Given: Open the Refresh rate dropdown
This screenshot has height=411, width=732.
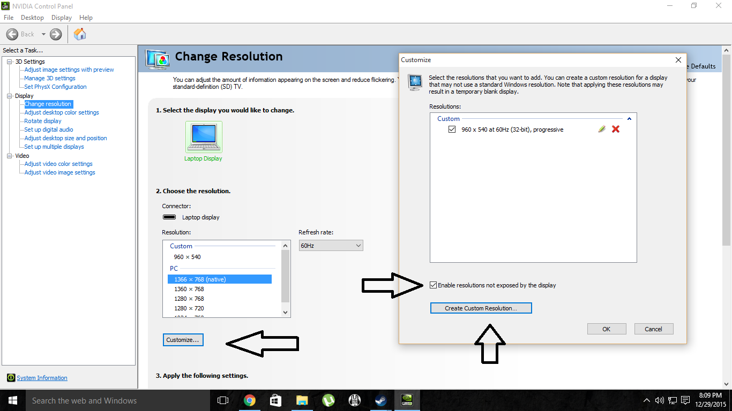Looking at the screenshot, I should pos(331,246).
